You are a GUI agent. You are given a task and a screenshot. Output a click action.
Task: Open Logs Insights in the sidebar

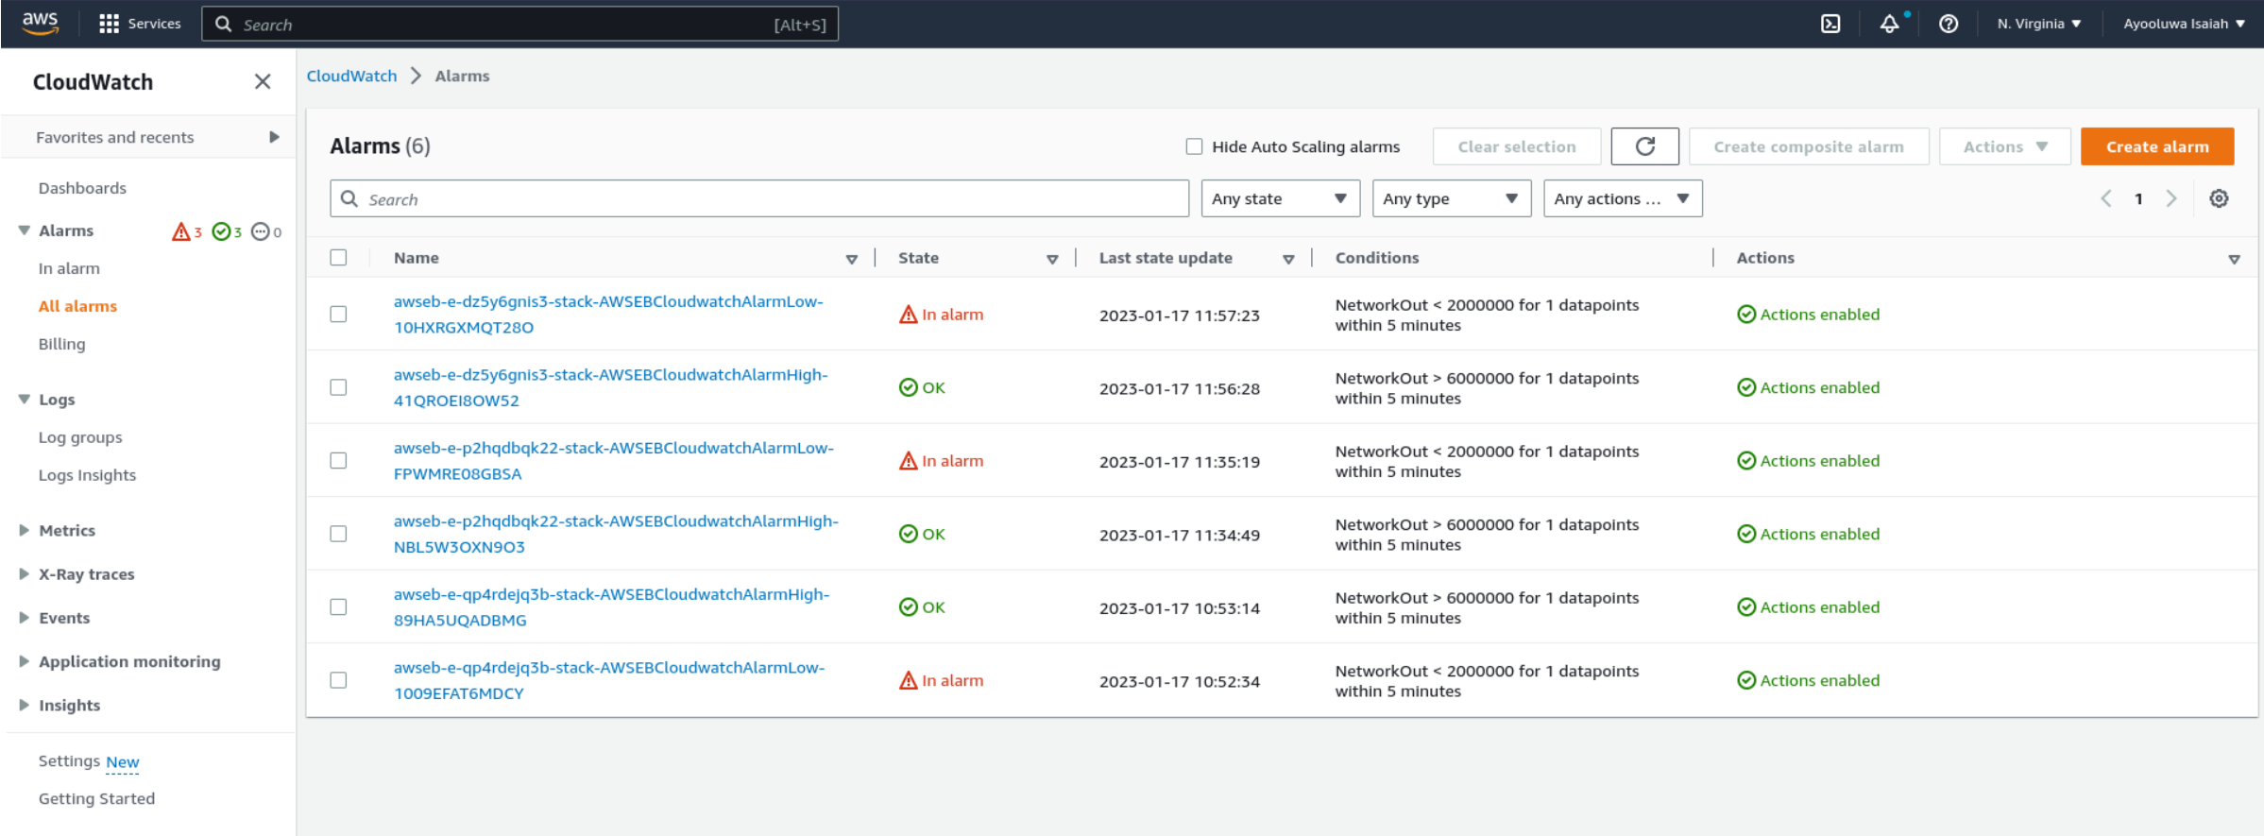pos(87,475)
